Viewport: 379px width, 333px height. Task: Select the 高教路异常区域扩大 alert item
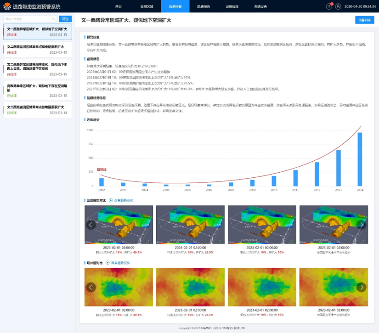[x=37, y=90]
